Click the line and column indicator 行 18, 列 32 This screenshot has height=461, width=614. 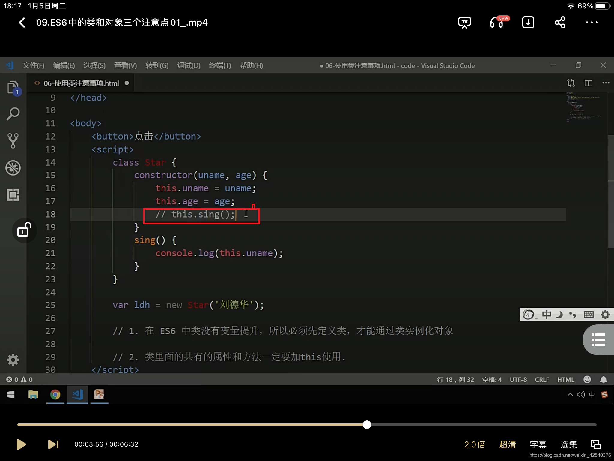[x=455, y=380]
